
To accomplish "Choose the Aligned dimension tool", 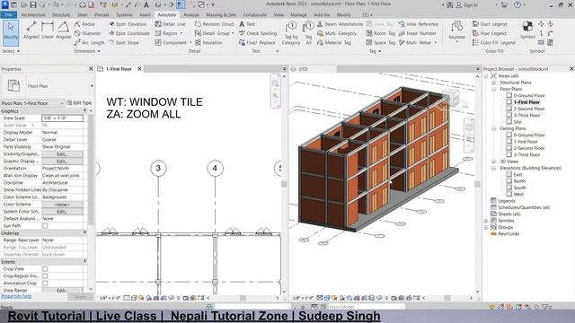I will [31, 31].
